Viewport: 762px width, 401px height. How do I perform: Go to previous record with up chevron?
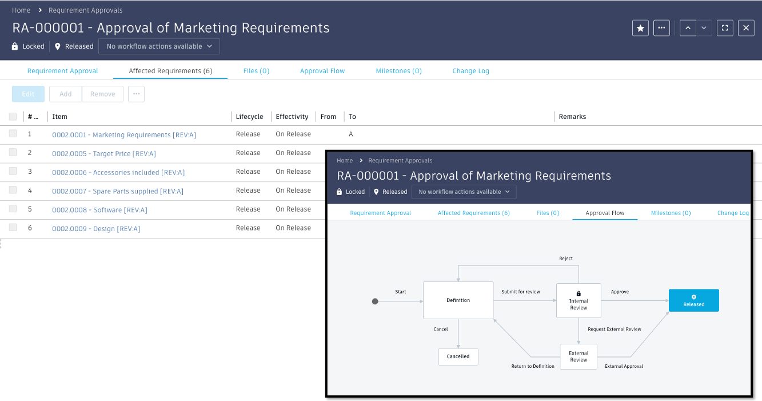pyautogui.click(x=688, y=28)
